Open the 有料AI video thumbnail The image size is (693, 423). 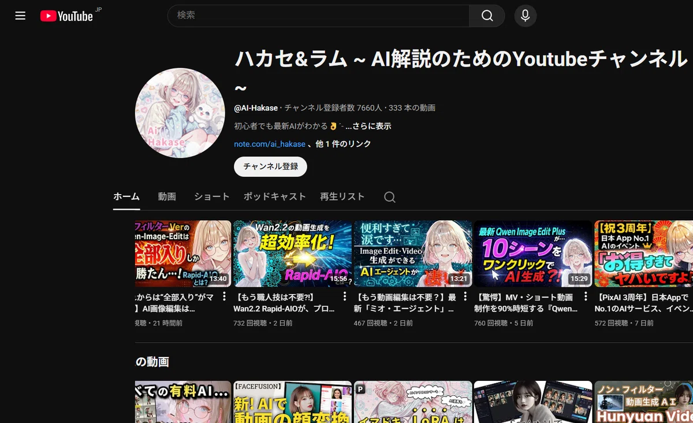(x=183, y=402)
